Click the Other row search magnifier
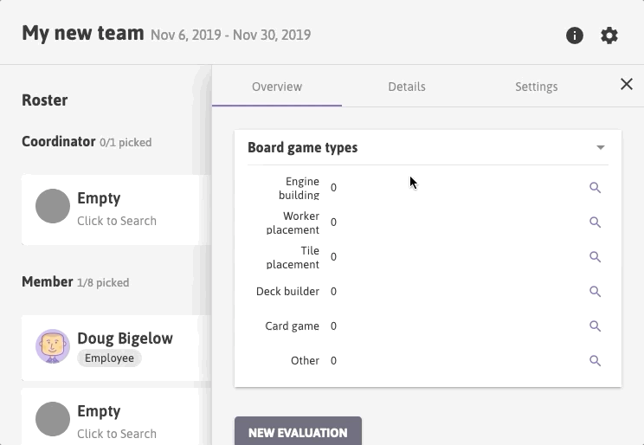 click(x=596, y=361)
